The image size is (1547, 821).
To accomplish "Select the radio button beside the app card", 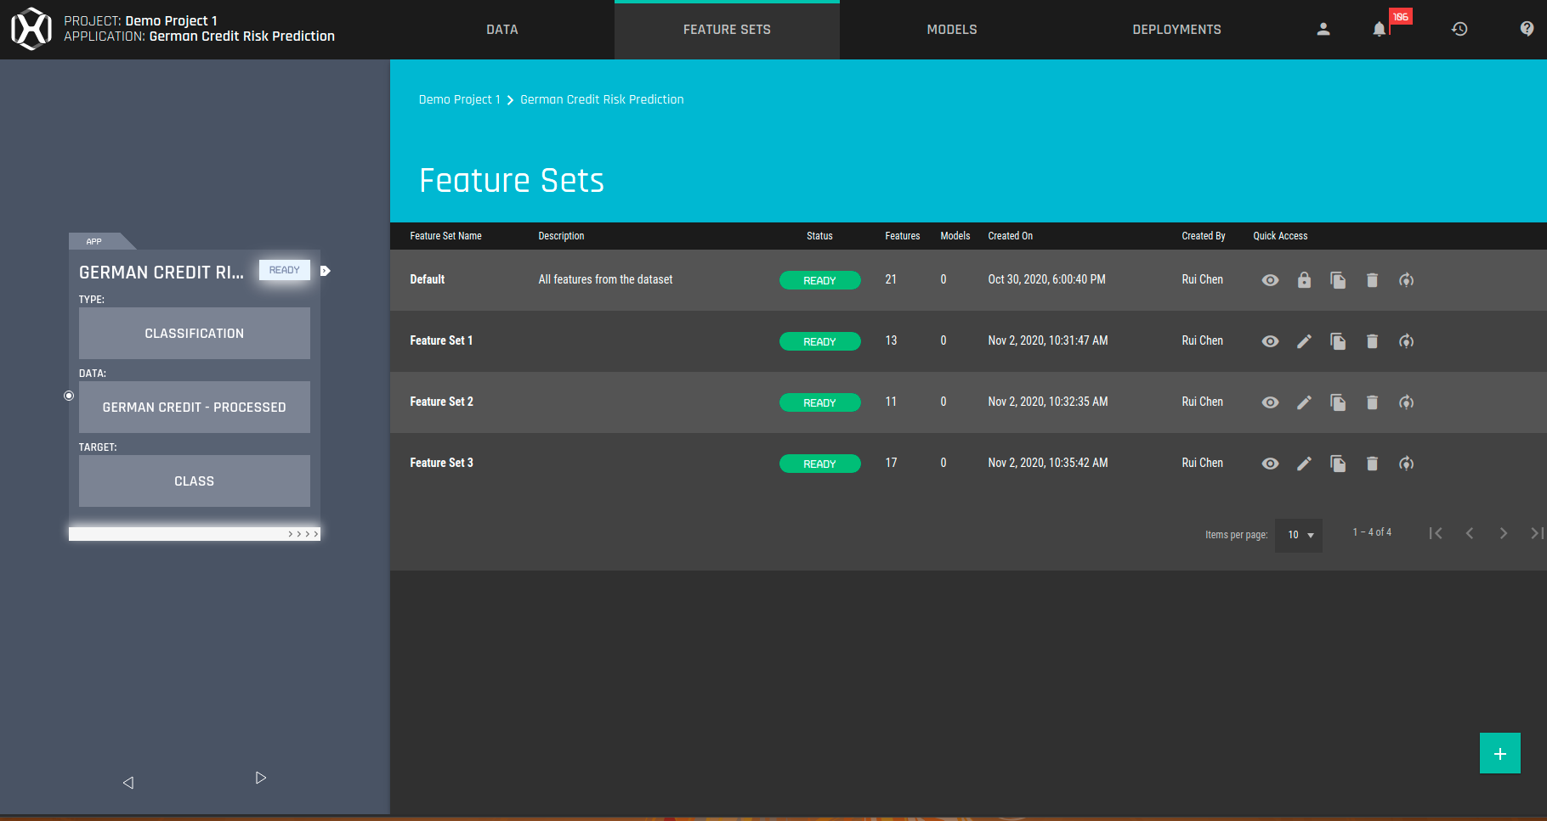I will point(68,395).
